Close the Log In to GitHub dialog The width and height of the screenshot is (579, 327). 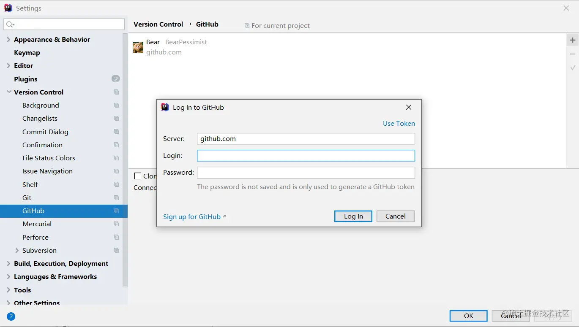409,107
